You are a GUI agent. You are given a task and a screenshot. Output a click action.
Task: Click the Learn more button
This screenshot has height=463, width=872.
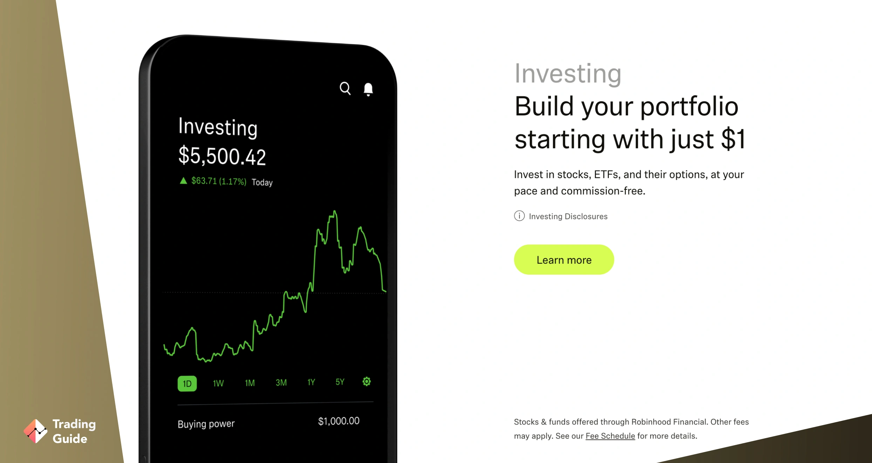pyautogui.click(x=564, y=259)
